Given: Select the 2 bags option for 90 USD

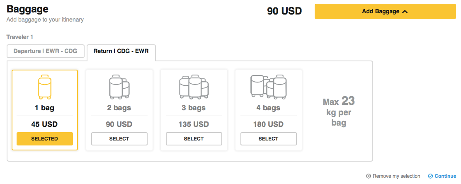Looking at the screenshot, I should [119, 139].
